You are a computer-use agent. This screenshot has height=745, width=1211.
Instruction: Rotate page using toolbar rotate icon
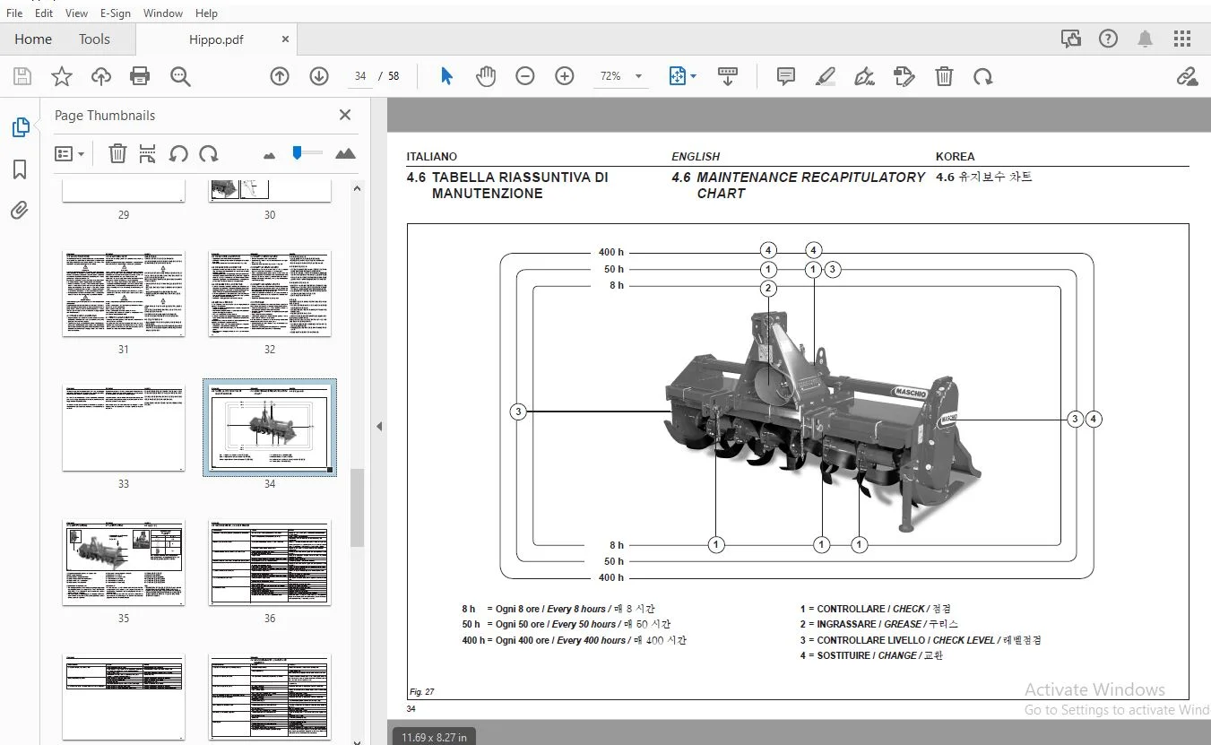(x=983, y=77)
